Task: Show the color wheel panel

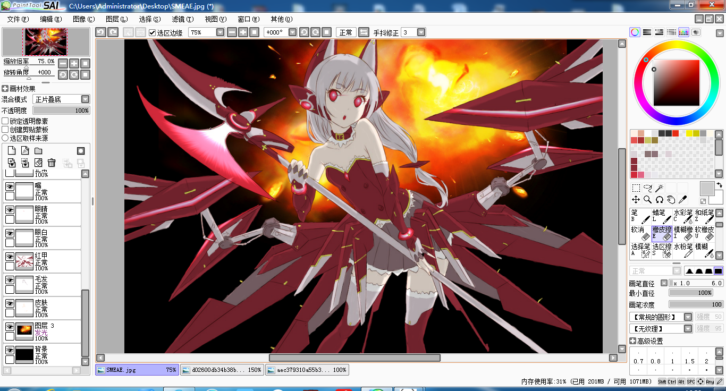Action: coord(635,32)
